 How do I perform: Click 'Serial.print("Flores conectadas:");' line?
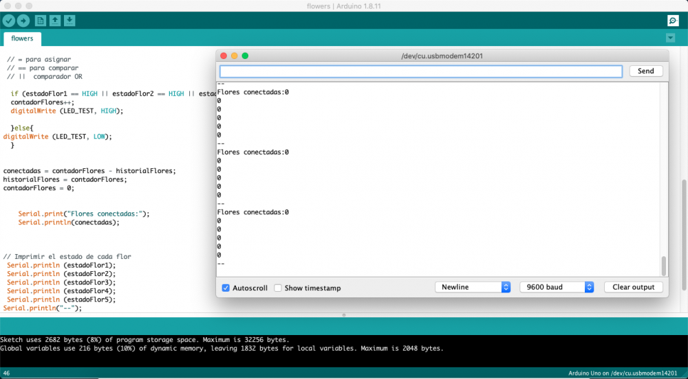(x=84, y=214)
